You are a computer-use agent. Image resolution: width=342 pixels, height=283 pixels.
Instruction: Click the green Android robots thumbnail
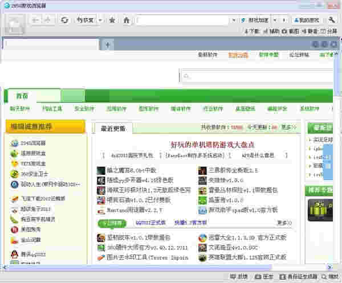(320, 210)
